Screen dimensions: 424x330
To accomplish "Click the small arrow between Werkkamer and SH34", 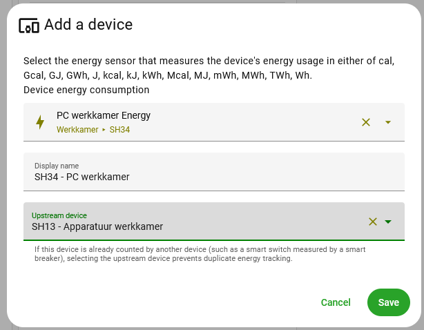I will point(104,129).
